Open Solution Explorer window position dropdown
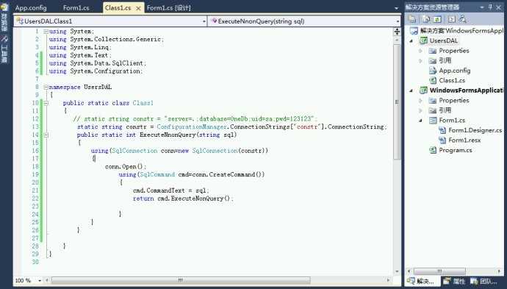507x289 pixels. coord(482,7)
